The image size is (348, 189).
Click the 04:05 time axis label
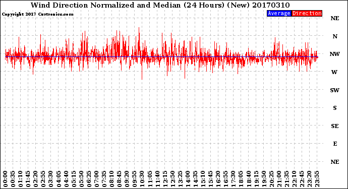click(59, 179)
